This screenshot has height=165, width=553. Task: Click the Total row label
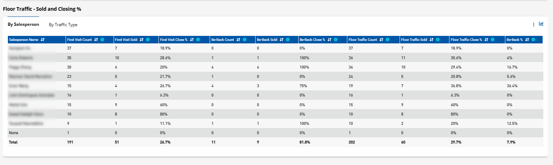click(13, 142)
